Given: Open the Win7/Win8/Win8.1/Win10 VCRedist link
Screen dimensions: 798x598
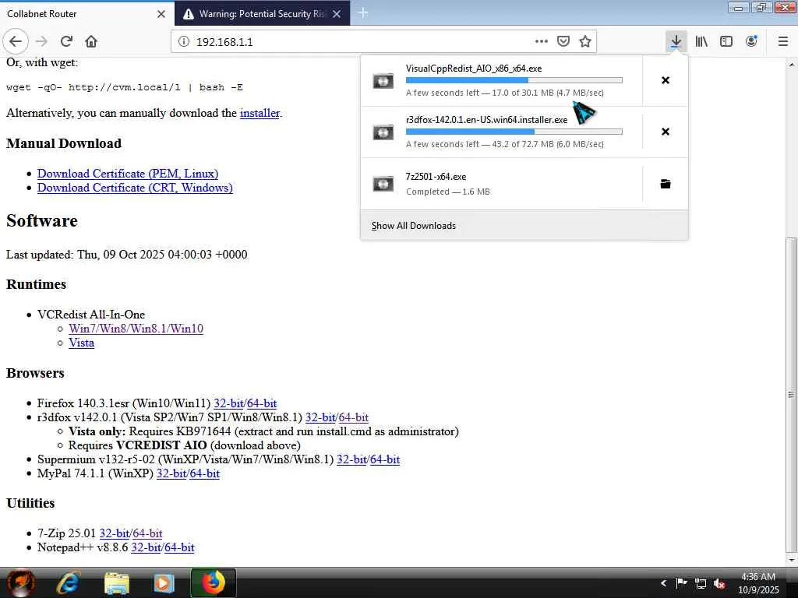Looking at the screenshot, I should tap(136, 329).
